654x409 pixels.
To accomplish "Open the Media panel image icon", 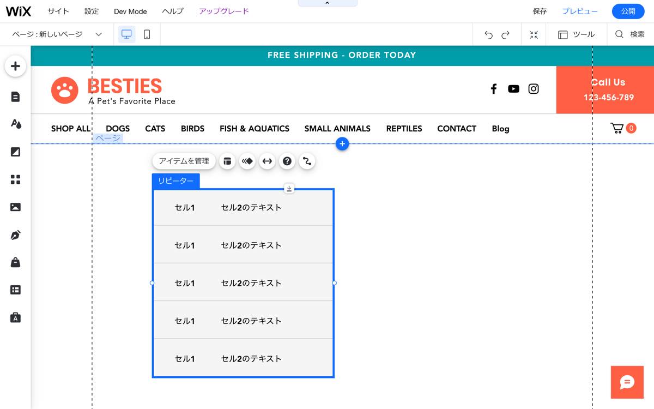I will [x=15, y=207].
